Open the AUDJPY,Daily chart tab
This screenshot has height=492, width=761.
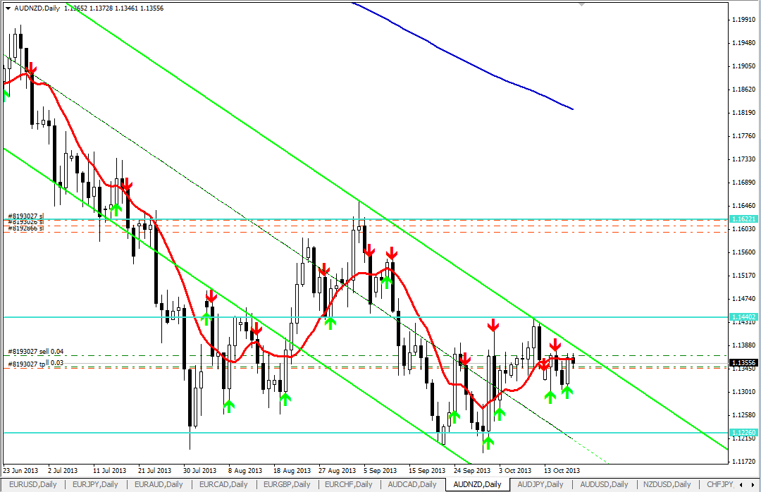(540, 484)
